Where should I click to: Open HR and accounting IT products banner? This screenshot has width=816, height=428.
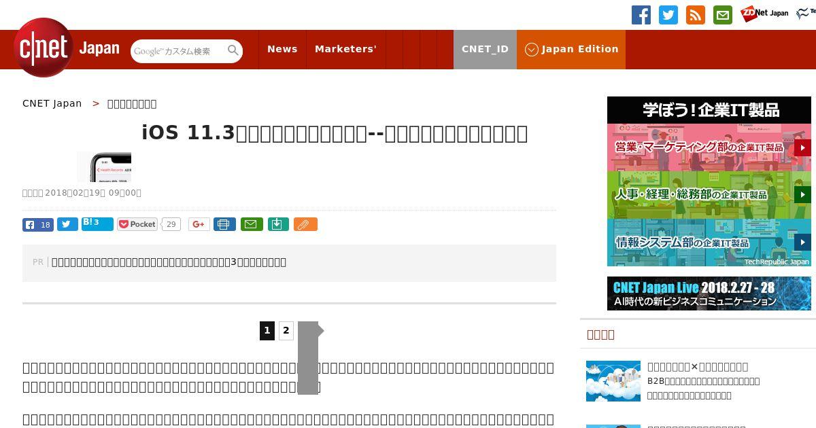709,195
